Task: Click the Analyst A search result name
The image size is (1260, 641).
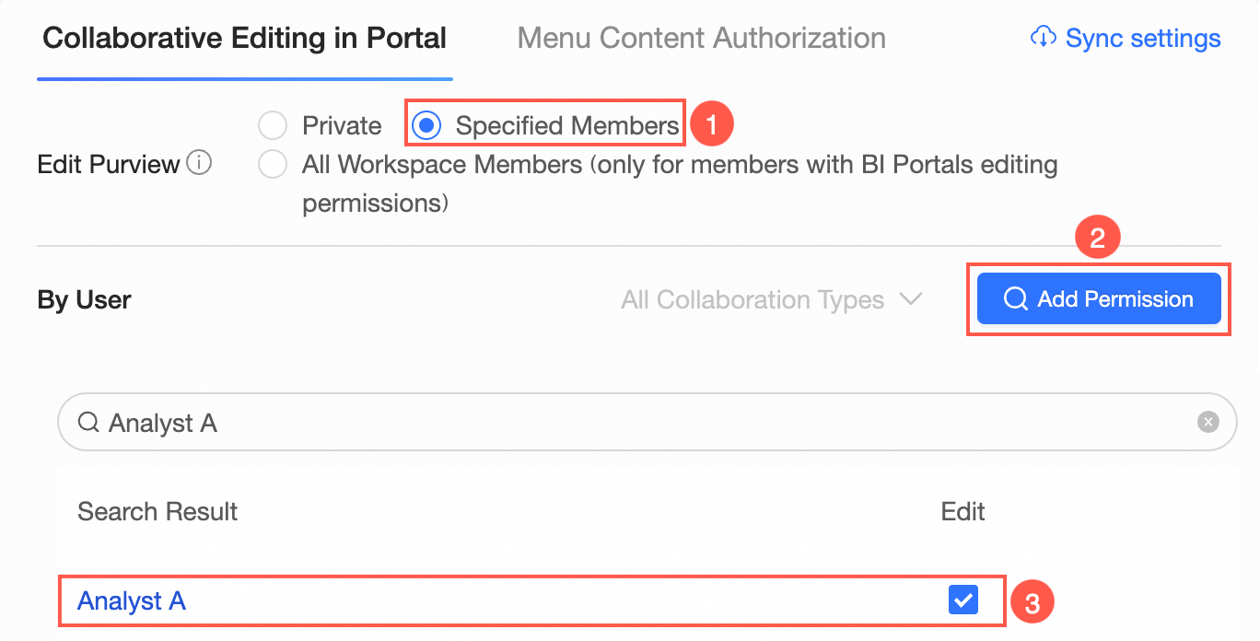Action: pyautogui.click(x=132, y=601)
